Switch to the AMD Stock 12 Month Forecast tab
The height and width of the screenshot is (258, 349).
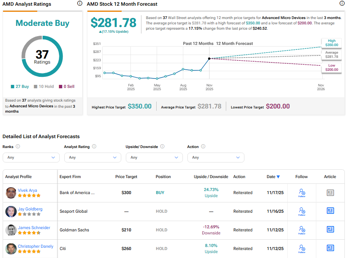pos(122,4)
